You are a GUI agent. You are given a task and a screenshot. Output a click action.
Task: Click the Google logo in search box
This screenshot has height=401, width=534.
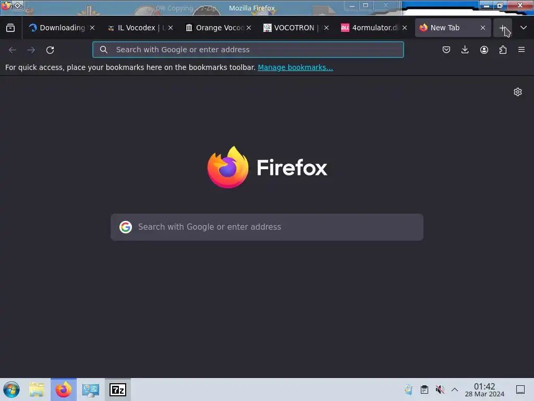click(x=126, y=227)
